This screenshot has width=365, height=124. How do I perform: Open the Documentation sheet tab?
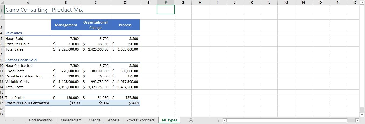pos(41,120)
